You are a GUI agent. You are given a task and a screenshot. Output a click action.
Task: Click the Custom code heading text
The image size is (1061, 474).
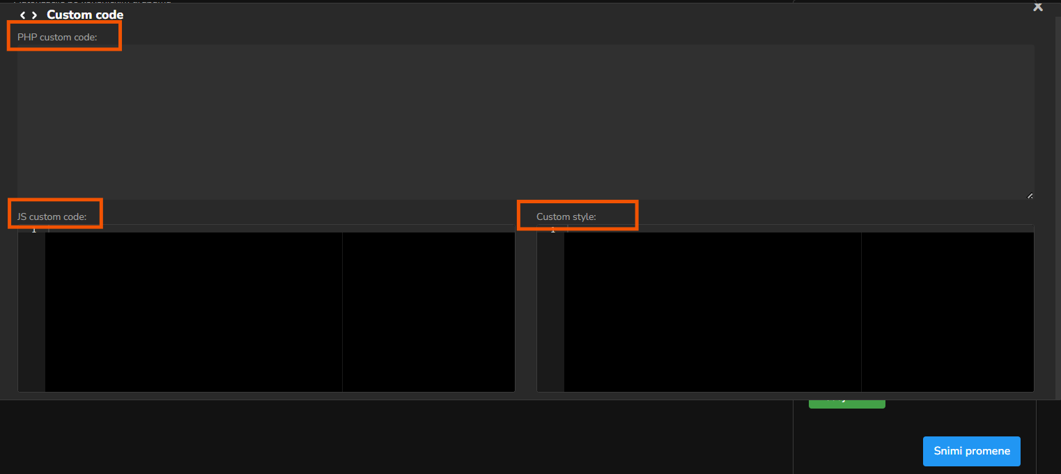[85, 15]
